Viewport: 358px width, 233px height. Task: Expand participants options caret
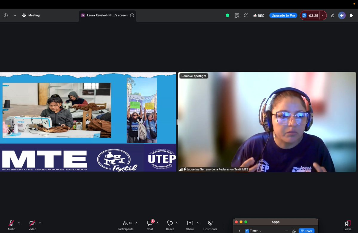[x=136, y=223]
